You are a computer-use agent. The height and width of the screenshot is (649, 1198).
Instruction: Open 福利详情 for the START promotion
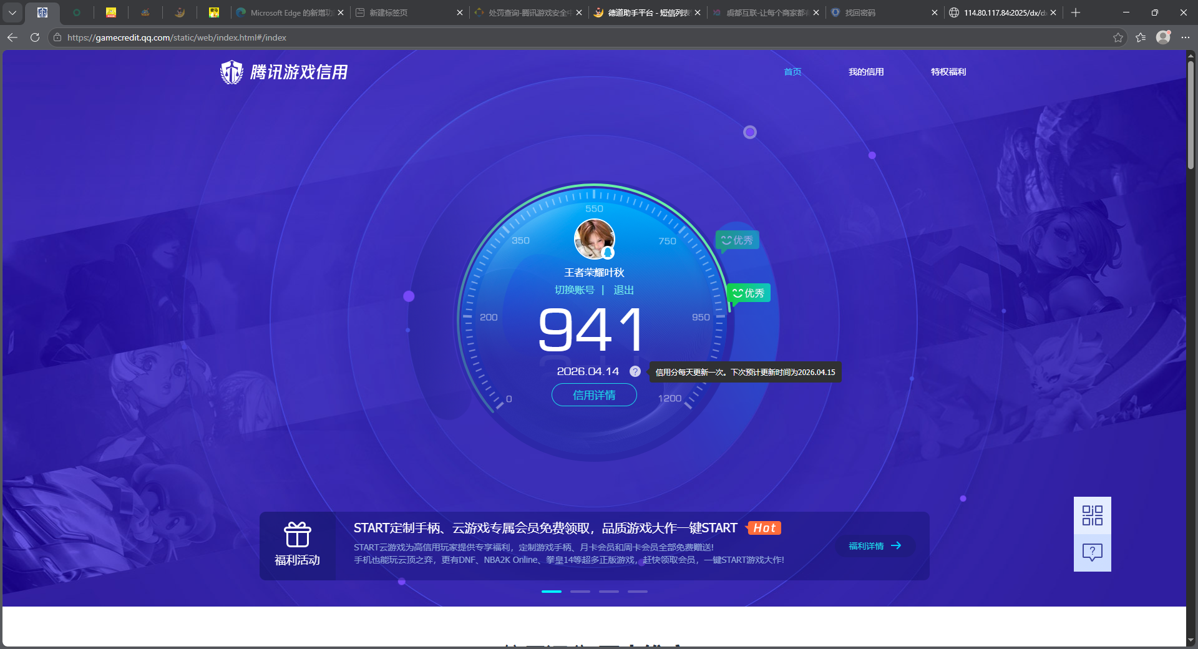(x=874, y=546)
